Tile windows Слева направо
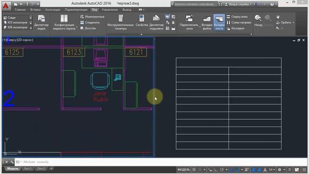This screenshot has width=309, height=174. (239, 23)
